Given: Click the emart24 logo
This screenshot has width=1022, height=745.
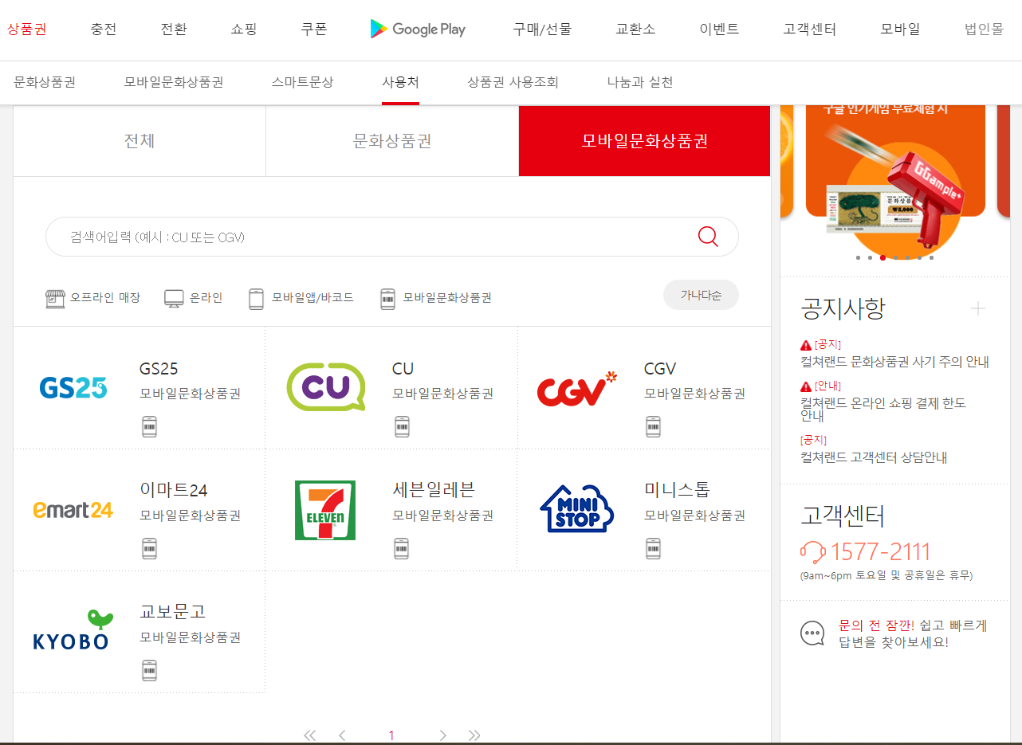Looking at the screenshot, I should click(73, 510).
